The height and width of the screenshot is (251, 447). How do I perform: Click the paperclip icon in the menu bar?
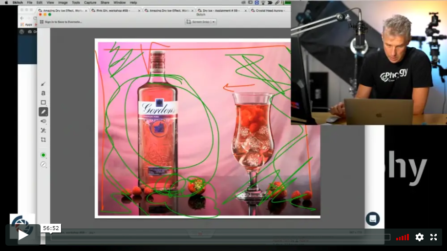(x=277, y=2)
